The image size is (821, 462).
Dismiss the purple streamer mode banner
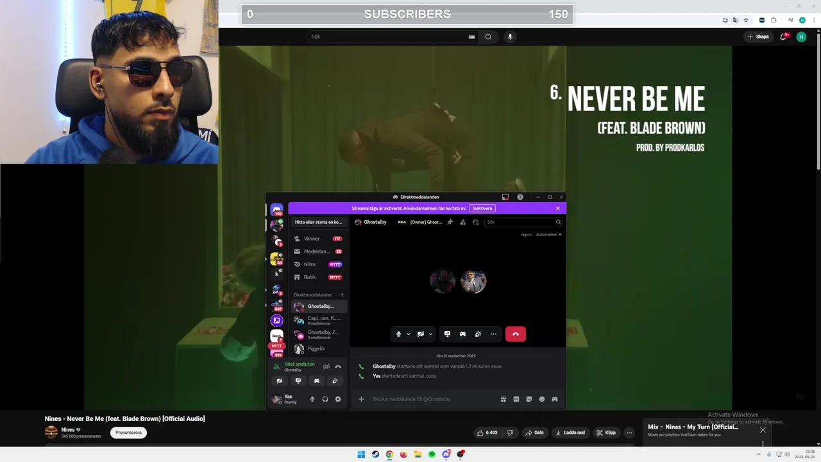coord(558,209)
